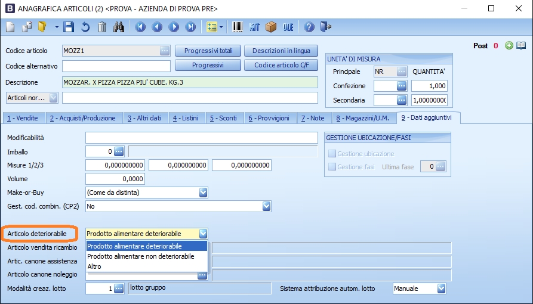Open search with binoculars icon
This screenshot has width=533, height=304.
pyautogui.click(x=119, y=27)
